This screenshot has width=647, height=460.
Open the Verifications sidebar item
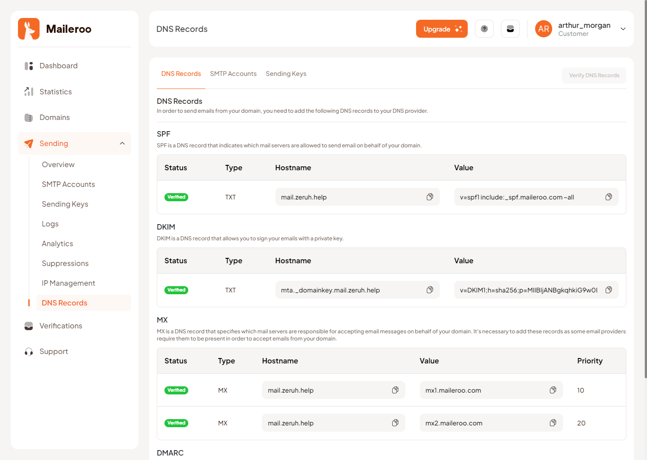click(75, 326)
